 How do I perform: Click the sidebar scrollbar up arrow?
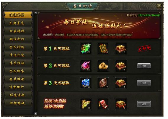point(35,13)
